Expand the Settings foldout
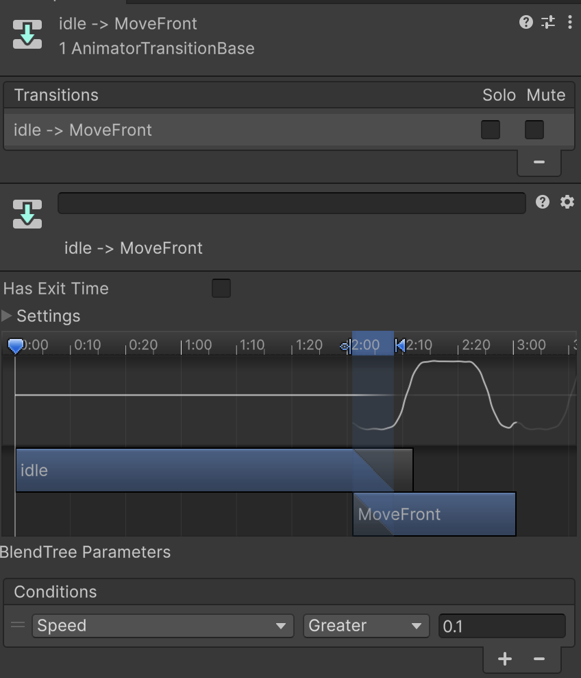Screen dimensions: 581x678 pos(6,316)
